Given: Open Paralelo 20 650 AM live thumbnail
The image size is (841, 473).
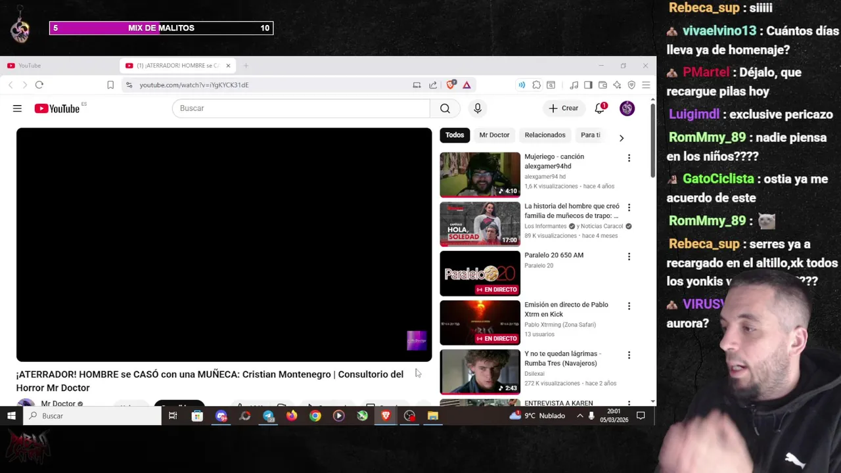Looking at the screenshot, I should (x=480, y=273).
